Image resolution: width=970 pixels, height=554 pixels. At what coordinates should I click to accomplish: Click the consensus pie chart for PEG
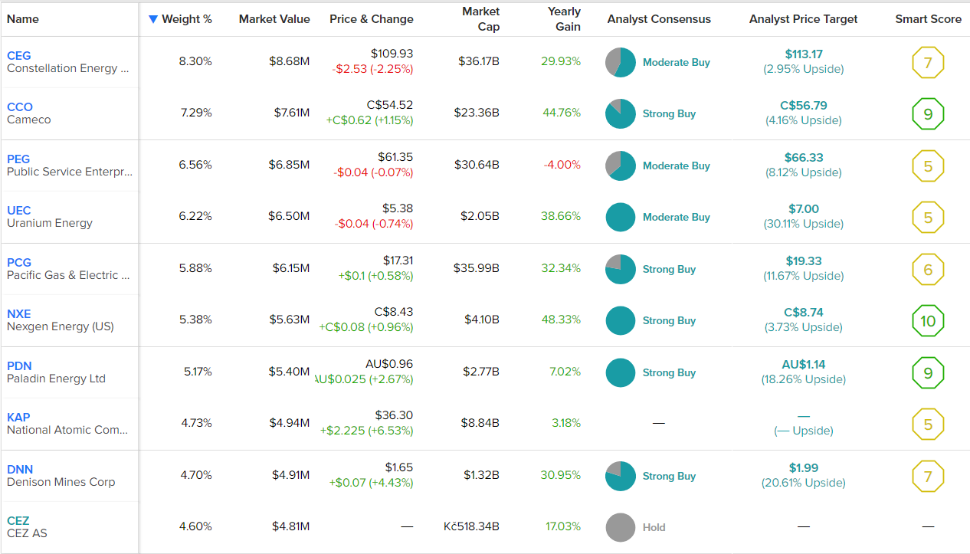620,166
